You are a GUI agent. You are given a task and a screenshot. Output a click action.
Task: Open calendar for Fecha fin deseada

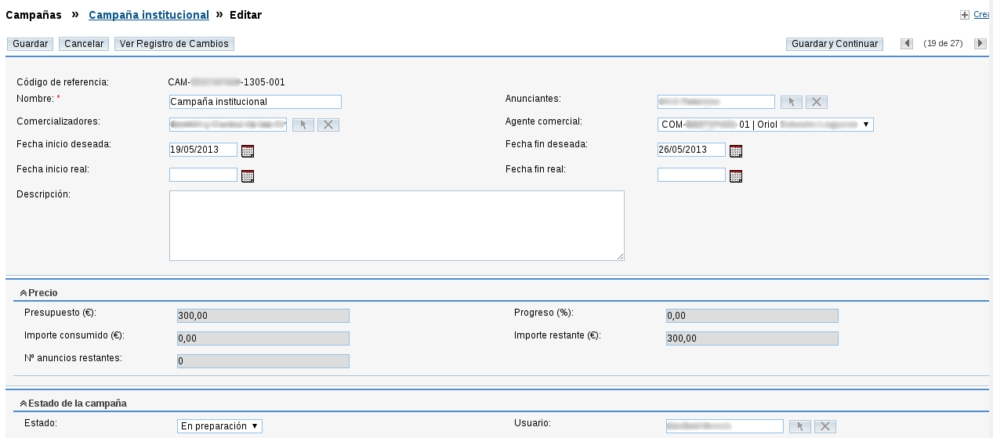pyautogui.click(x=736, y=151)
